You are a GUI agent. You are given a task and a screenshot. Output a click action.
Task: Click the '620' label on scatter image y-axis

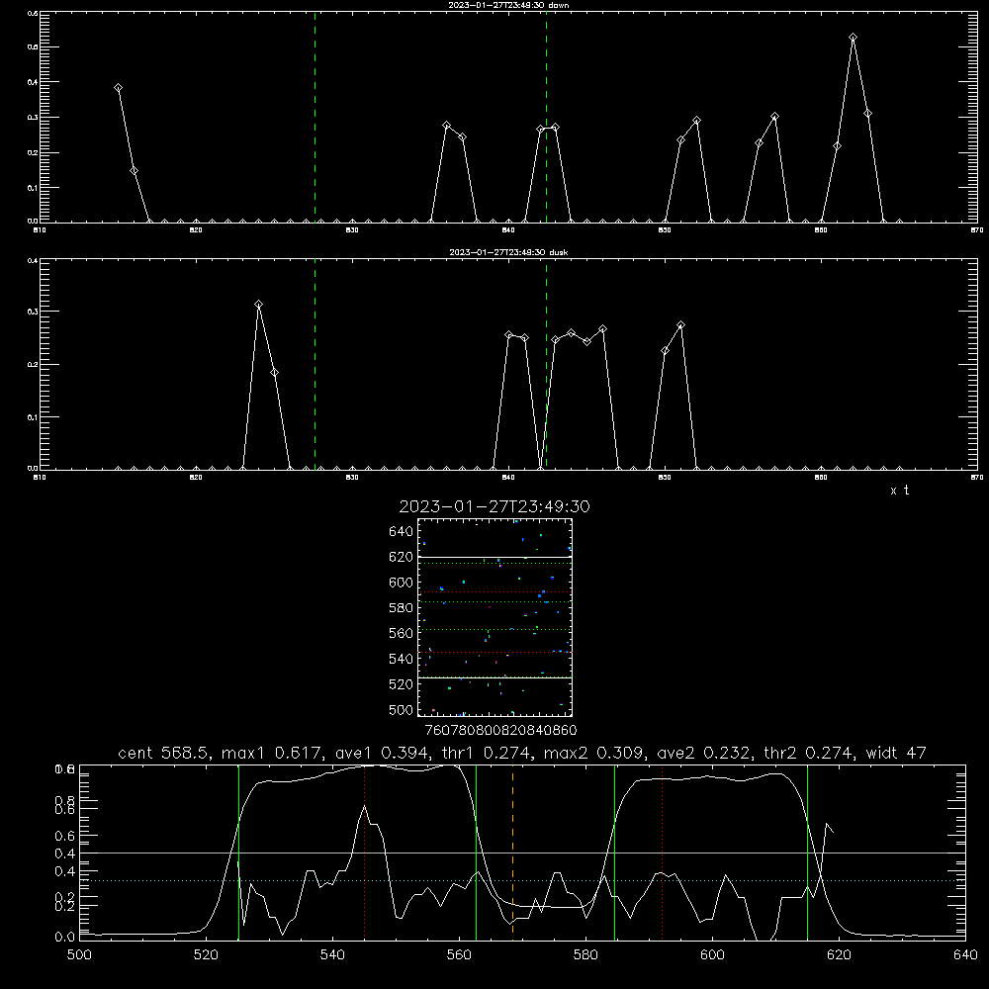[402, 557]
